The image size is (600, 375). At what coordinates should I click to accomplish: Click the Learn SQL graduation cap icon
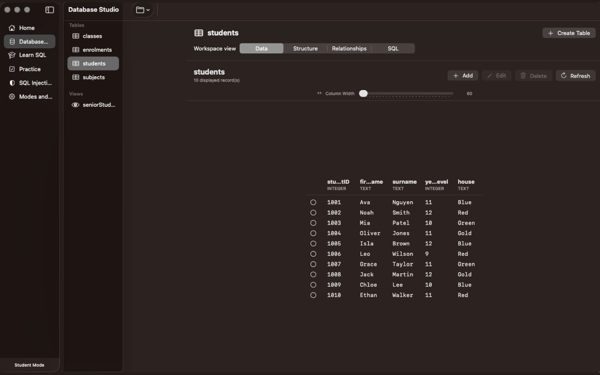tap(12, 55)
